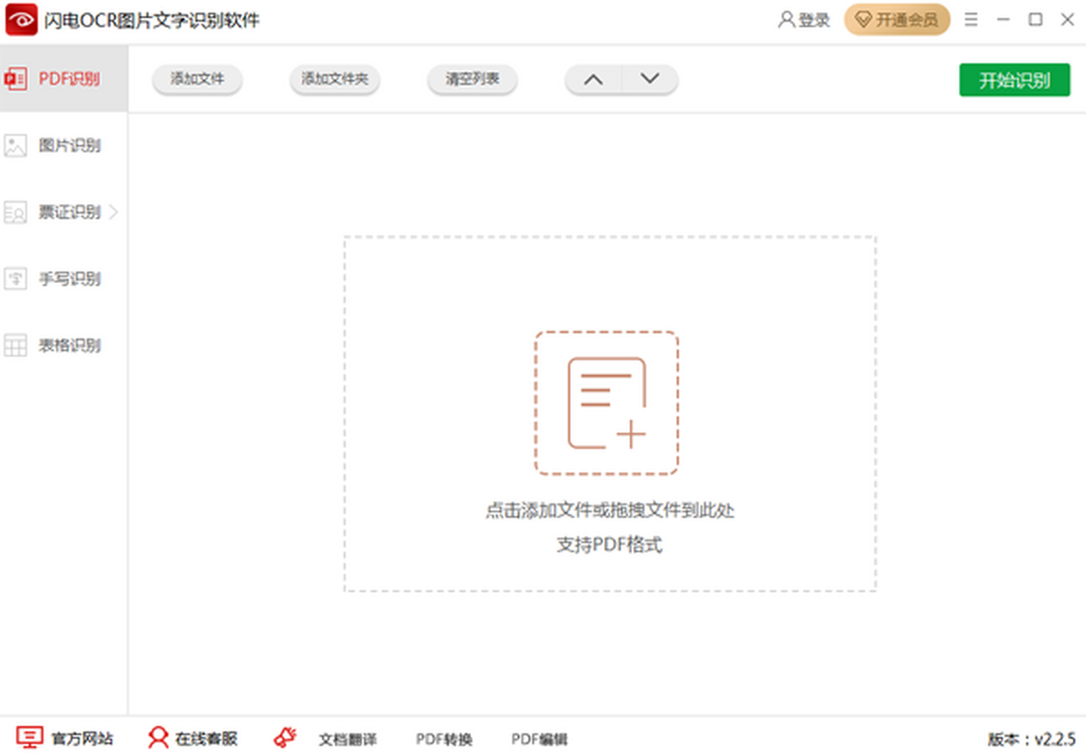Open 在线客服 chat link
Screen dimensions: 1086x755
pos(206,739)
